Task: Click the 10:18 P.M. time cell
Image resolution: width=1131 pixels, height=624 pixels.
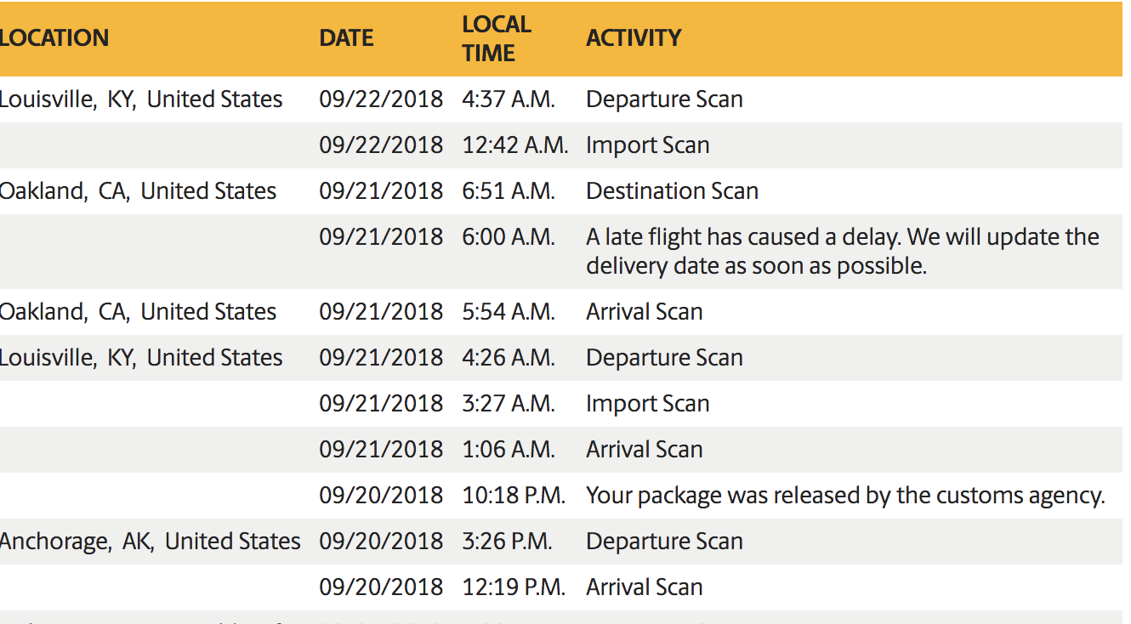Action: (514, 496)
